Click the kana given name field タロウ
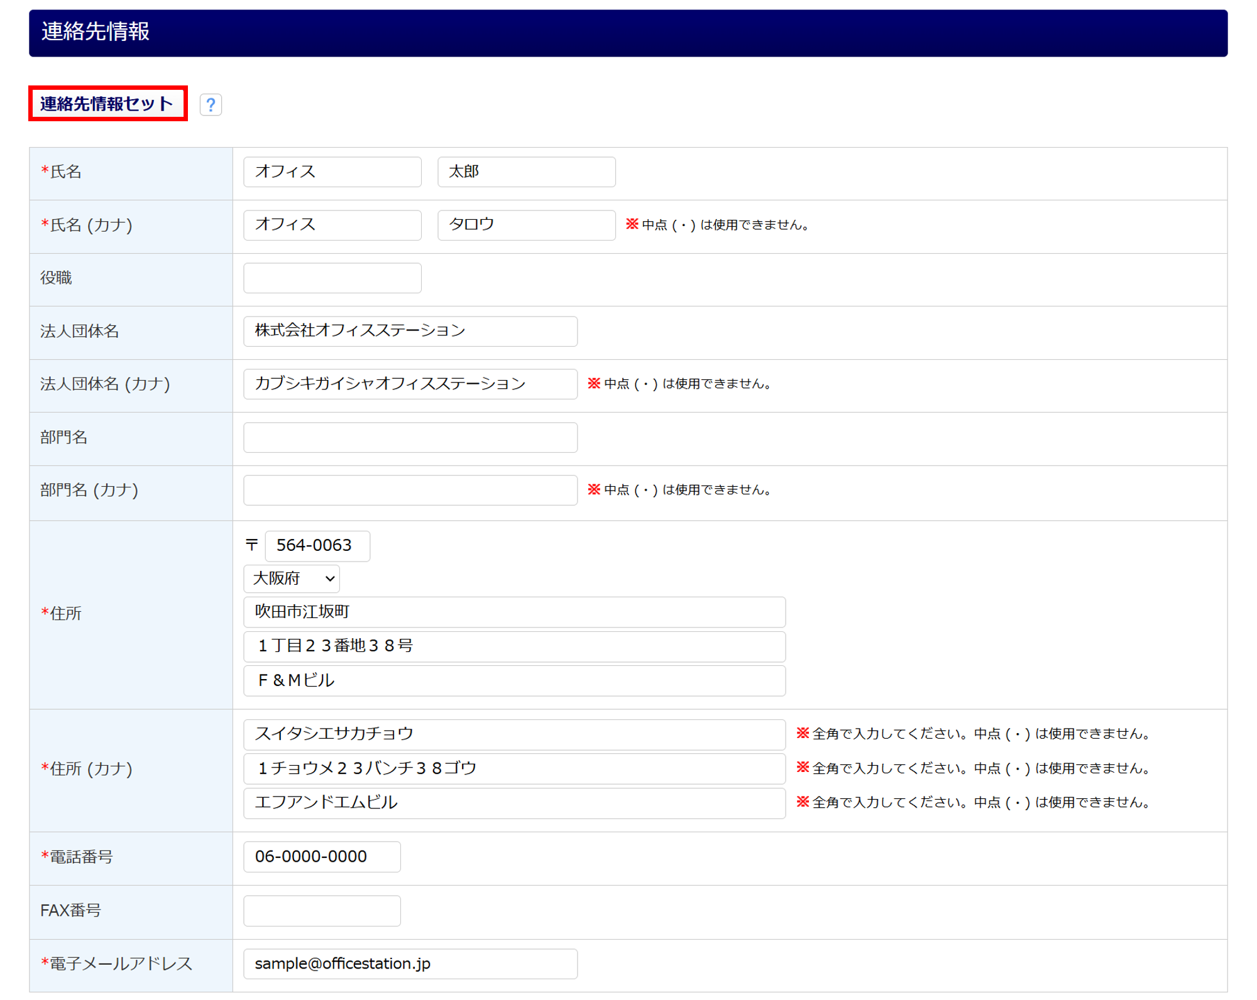Screen dimensions: 1257x1000 pos(526,225)
